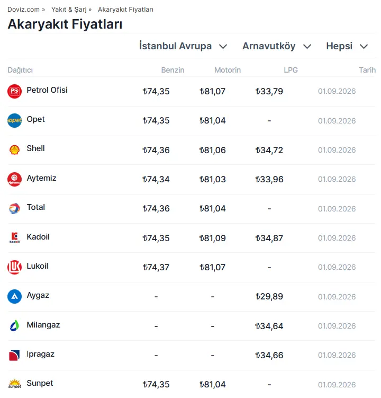Open the İstanbul Avrupa city dropdown
381x398 pixels.
(x=183, y=46)
